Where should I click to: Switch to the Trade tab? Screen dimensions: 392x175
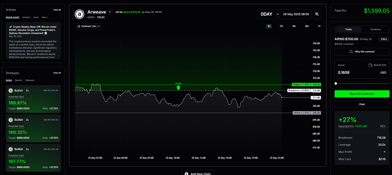point(348,29)
